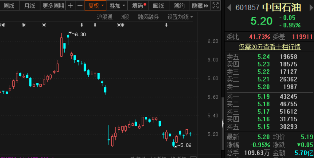Click the fullscreen expand icon

[216, 6]
